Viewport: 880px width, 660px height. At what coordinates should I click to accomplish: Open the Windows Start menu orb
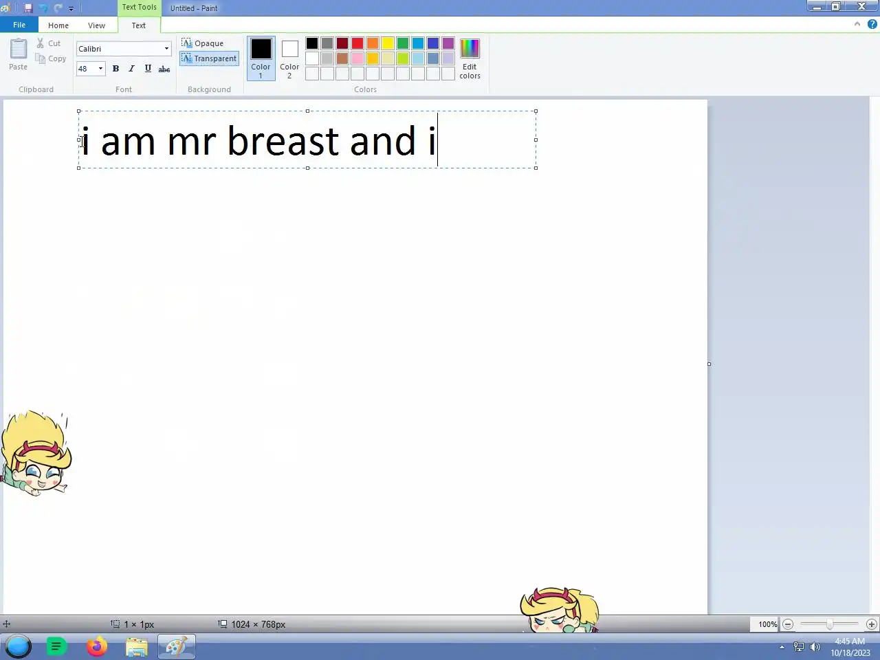point(19,646)
